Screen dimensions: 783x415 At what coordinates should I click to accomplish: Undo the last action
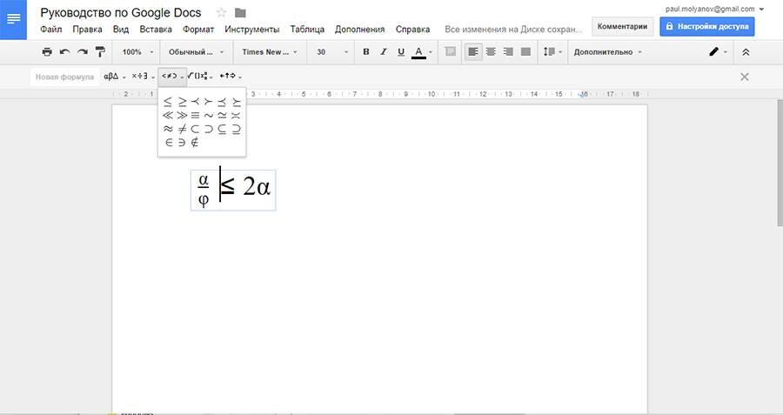pyautogui.click(x=64, y=51)
